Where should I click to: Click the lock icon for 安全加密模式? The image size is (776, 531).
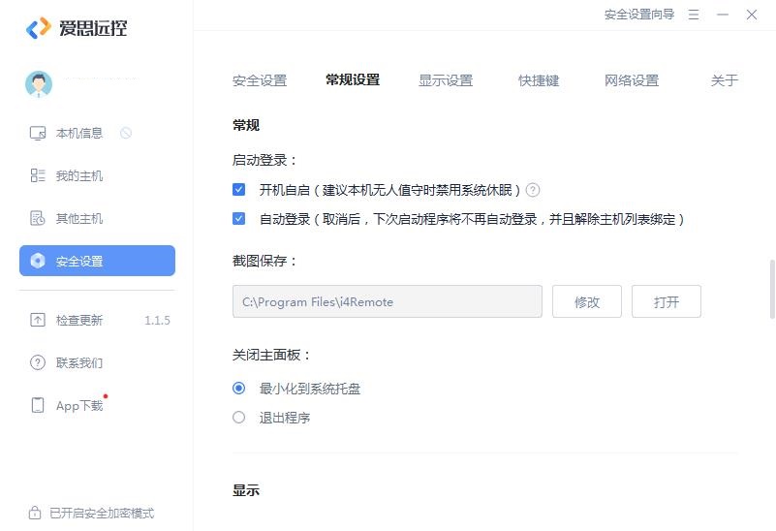click(35, 513)
